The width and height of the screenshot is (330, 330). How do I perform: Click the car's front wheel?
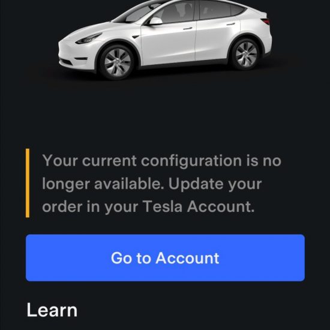pos(117,62)
